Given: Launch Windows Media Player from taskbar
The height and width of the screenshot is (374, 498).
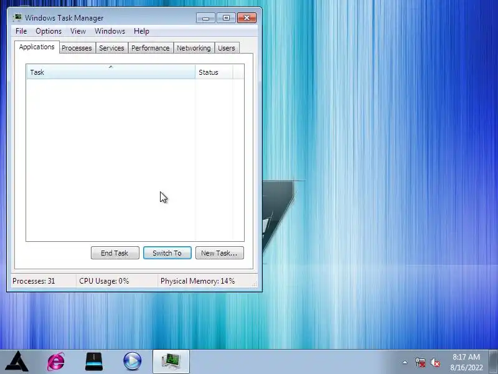Looking at the screenshot, I should tap(133, 362).
